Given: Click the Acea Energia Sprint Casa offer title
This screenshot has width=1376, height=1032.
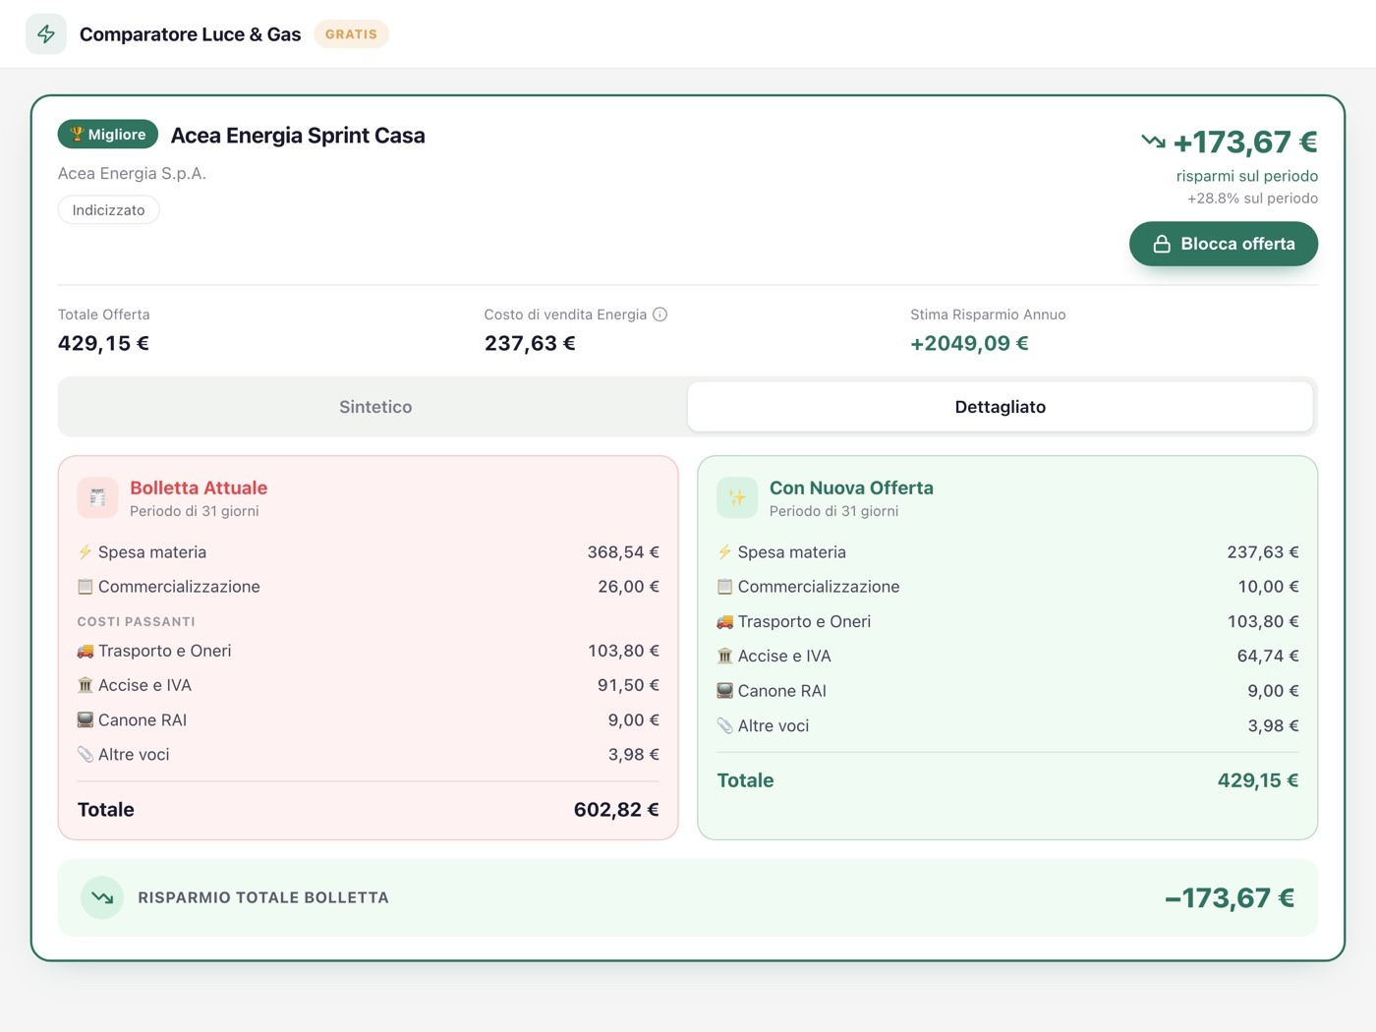Looking at the screenshot, I should pyautogui.click(x=298, y=136).
